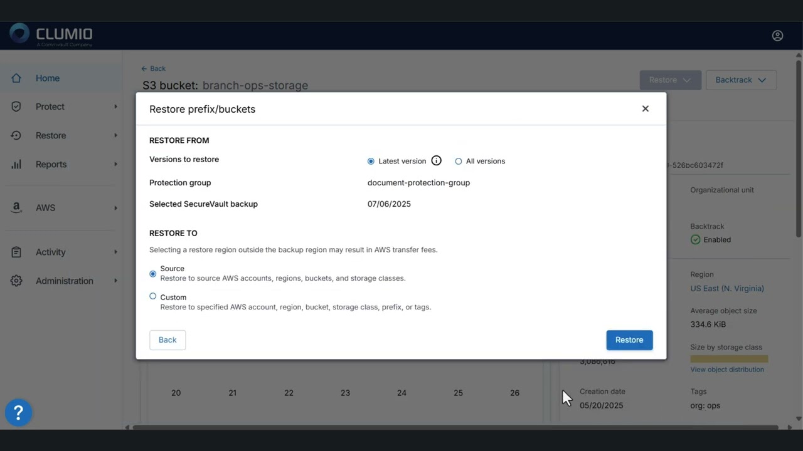Open Administration menu in the sidebar
The width and height of the screenshot is (803, 451).
61,281
